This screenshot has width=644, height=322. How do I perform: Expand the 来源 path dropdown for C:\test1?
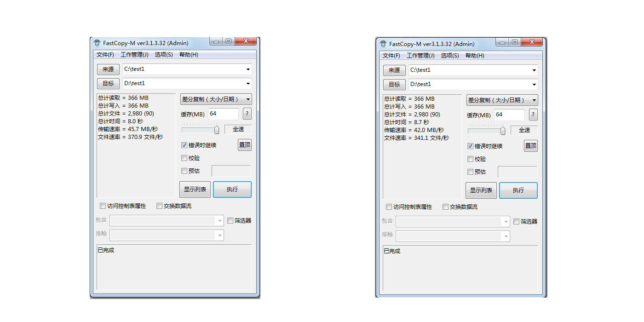tap(248, 69)
